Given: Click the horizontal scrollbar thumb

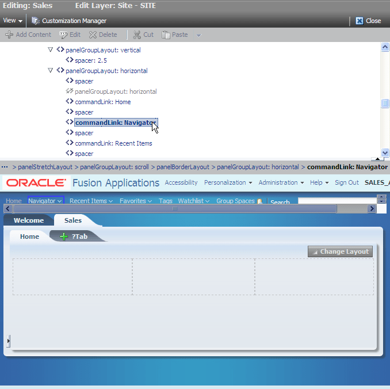Looking at the screenshot, I should [x=175, y=208].
